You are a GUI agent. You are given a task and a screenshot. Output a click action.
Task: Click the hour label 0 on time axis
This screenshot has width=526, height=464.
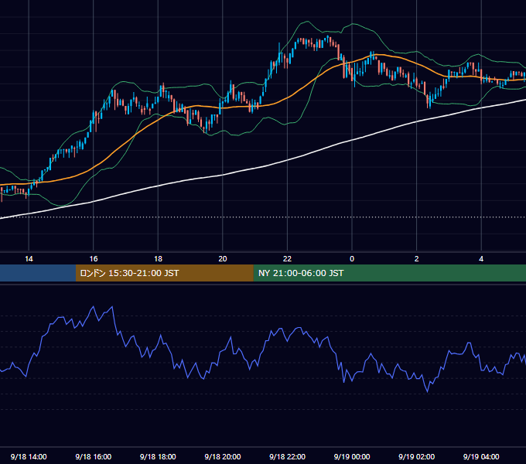(x=352, y=259)
